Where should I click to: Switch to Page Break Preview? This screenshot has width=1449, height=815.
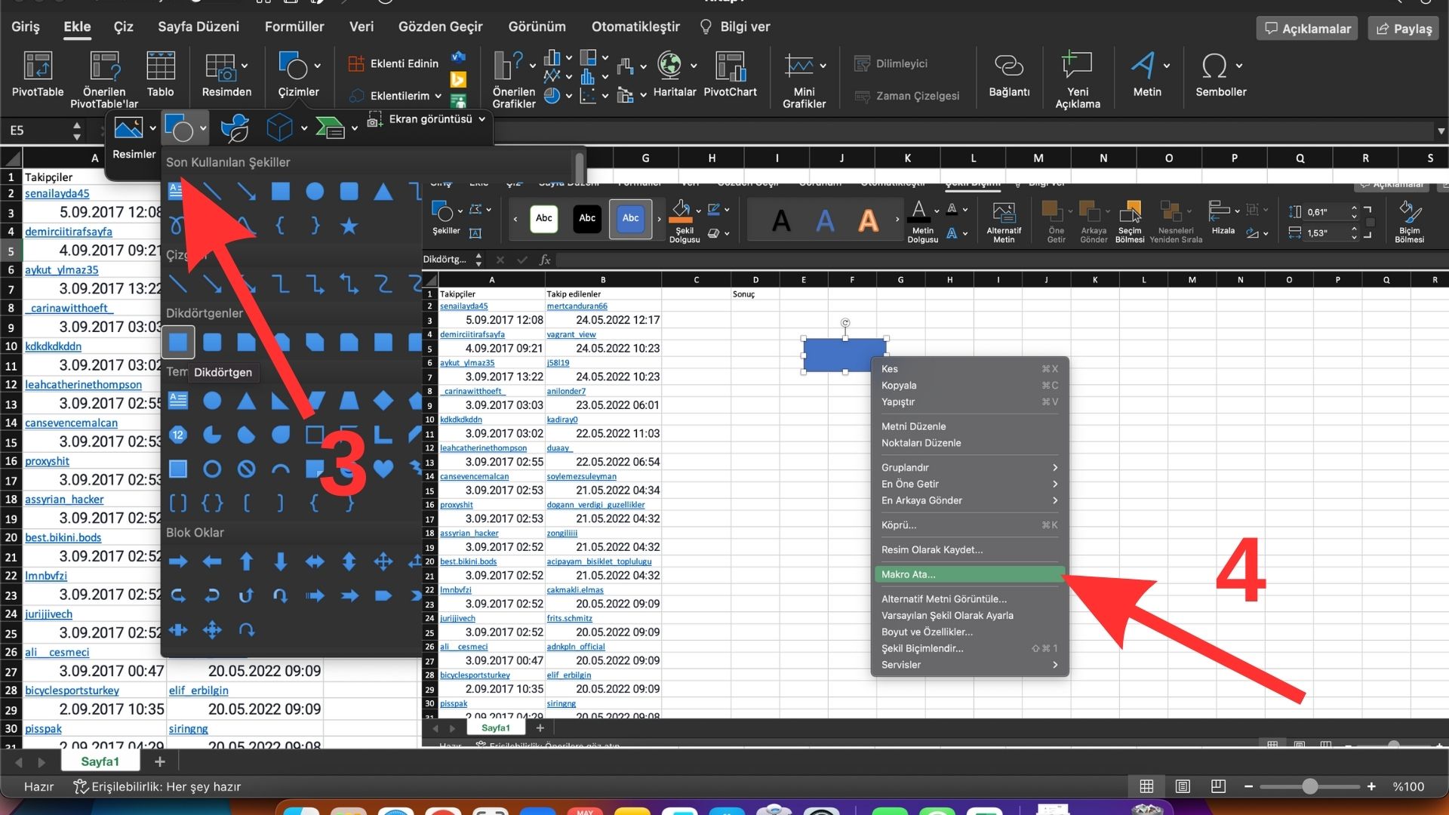tap(1218, 786)
